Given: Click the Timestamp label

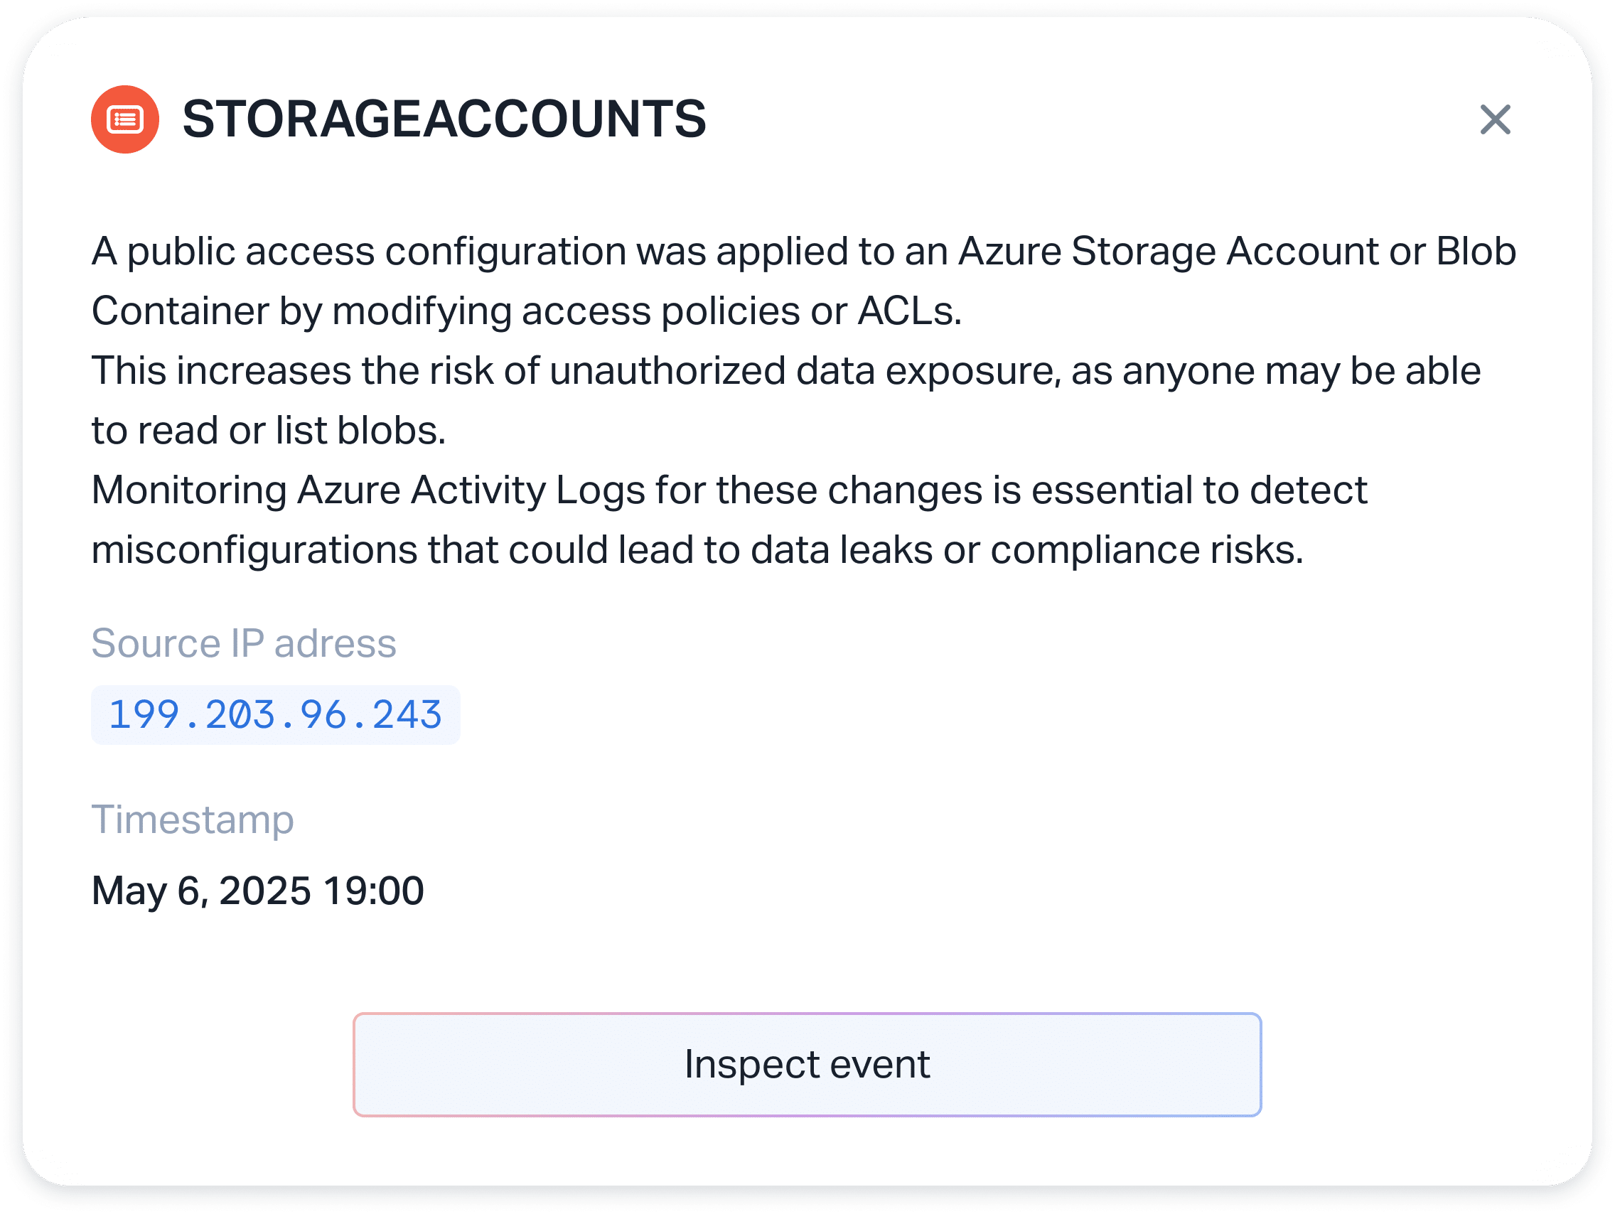Looking at the screenshot, I should tap(192, 820).
